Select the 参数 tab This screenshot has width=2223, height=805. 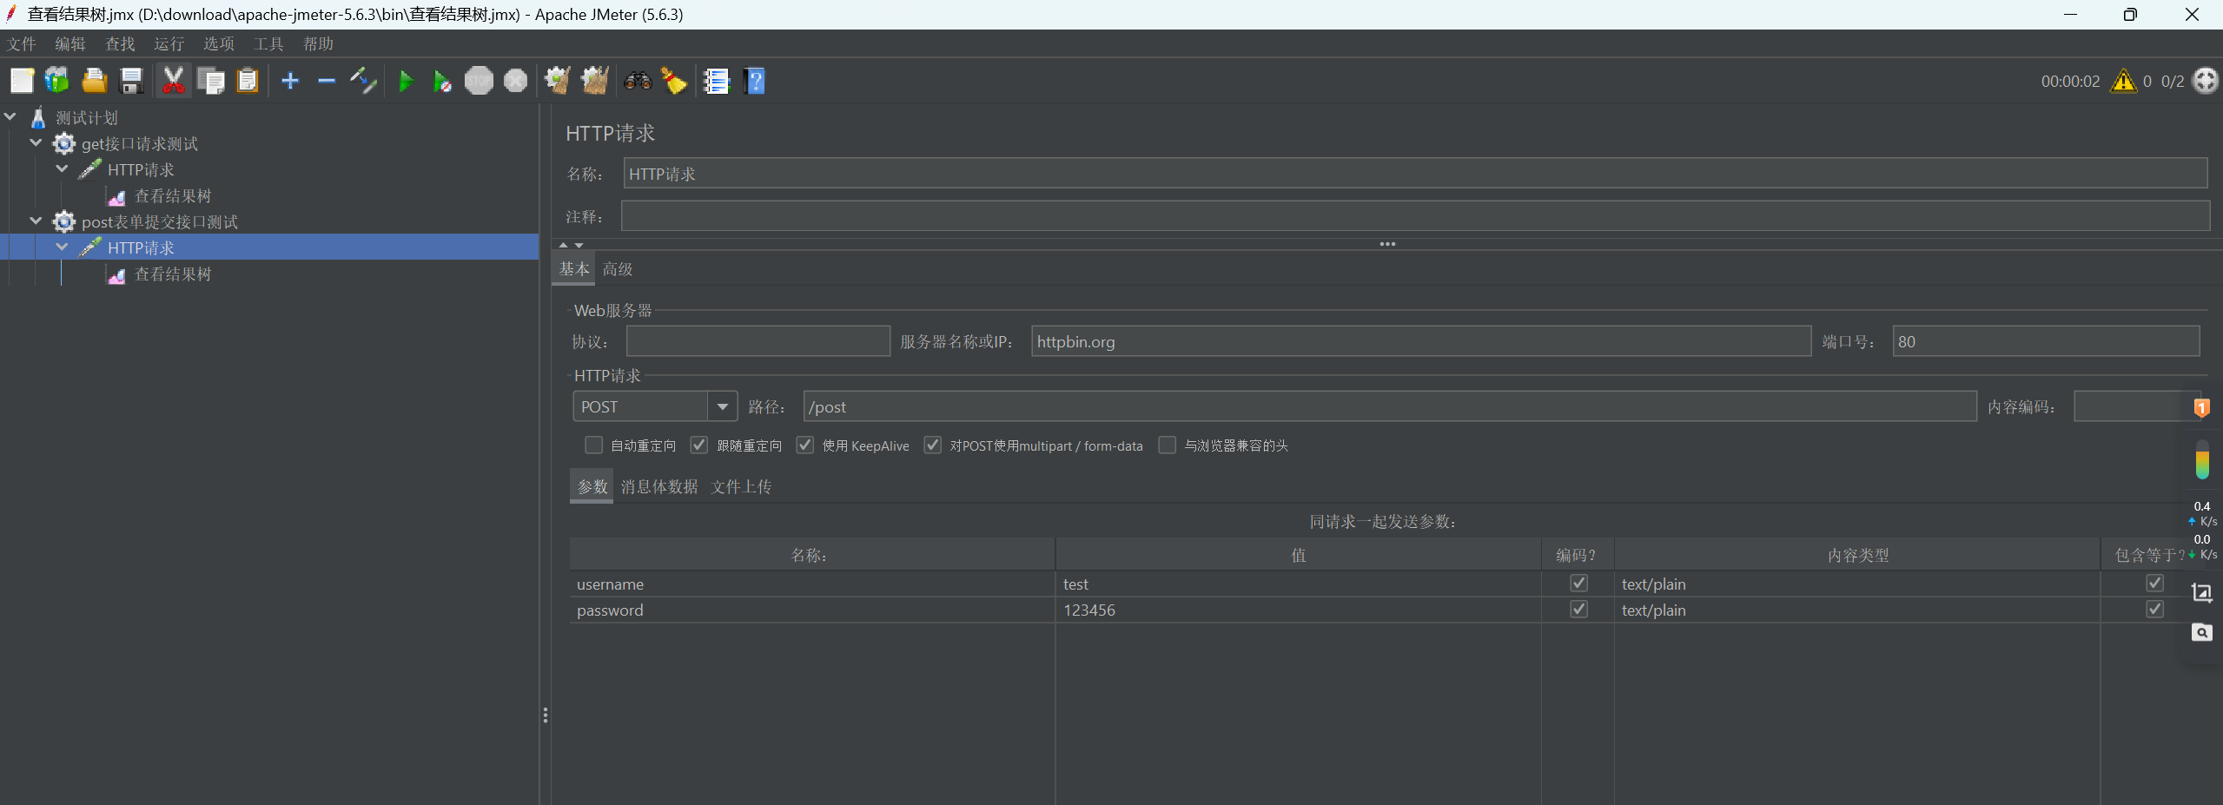[x=592, y=487]
